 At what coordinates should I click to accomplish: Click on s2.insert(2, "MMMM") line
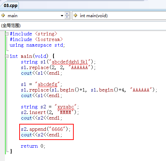[50, 113]
